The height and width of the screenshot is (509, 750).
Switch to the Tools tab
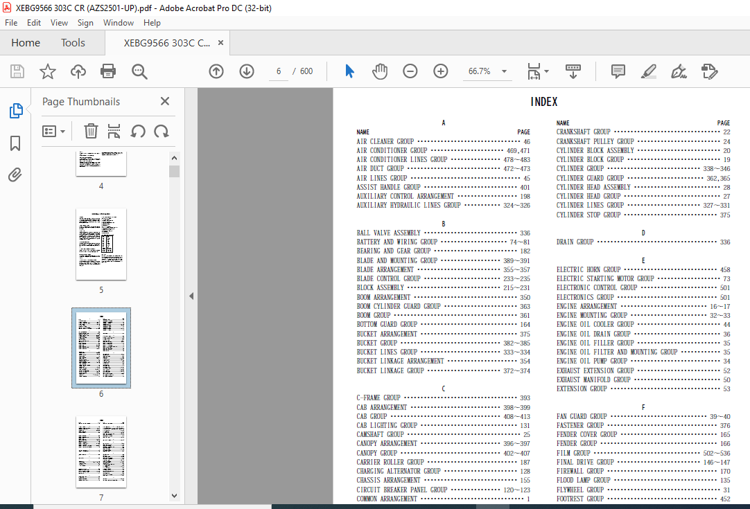[73, 42]
